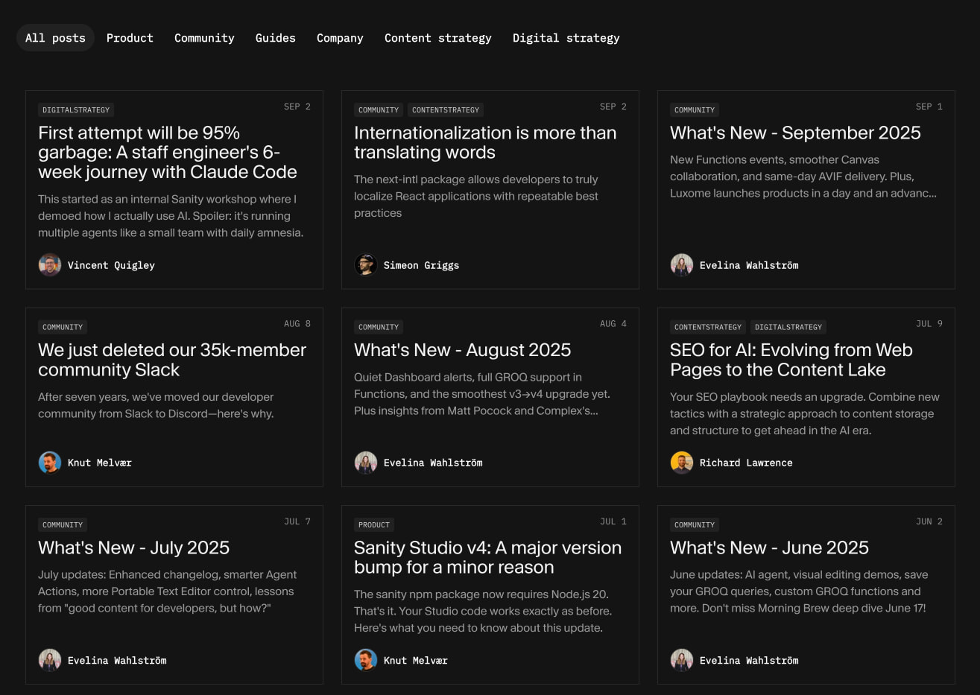
Task: Click Knut Melvær name on Studio v4 post
Action: pos(415,661)
